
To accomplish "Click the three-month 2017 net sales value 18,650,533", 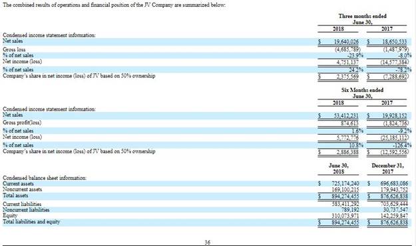I will click(x=395, y=41).
